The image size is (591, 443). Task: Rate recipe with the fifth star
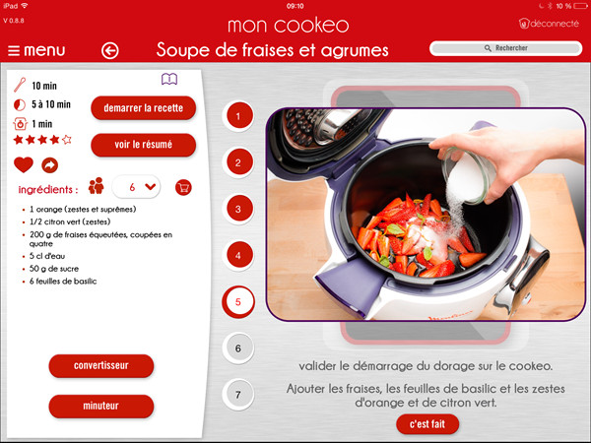pyautogui.click(x=67, y=140)
